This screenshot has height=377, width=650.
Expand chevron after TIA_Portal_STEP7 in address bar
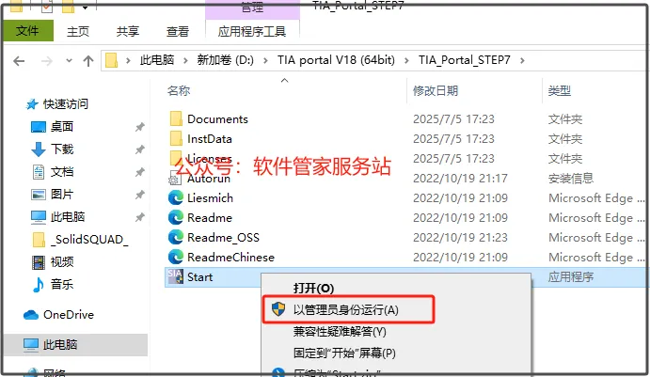(x=522, y=60)
